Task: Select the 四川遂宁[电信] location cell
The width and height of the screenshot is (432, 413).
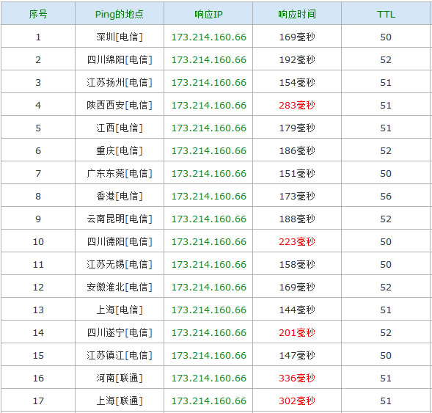Action: [x=120, y=332]
